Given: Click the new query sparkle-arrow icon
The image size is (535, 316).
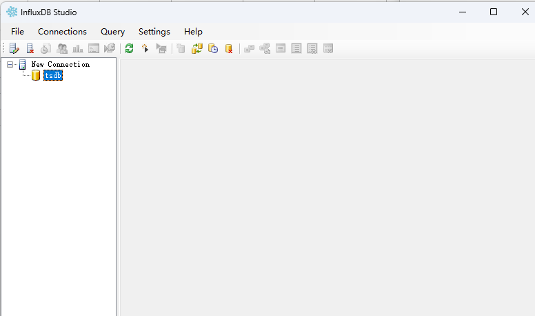Looking at the screenshot, I should (145, 48).
